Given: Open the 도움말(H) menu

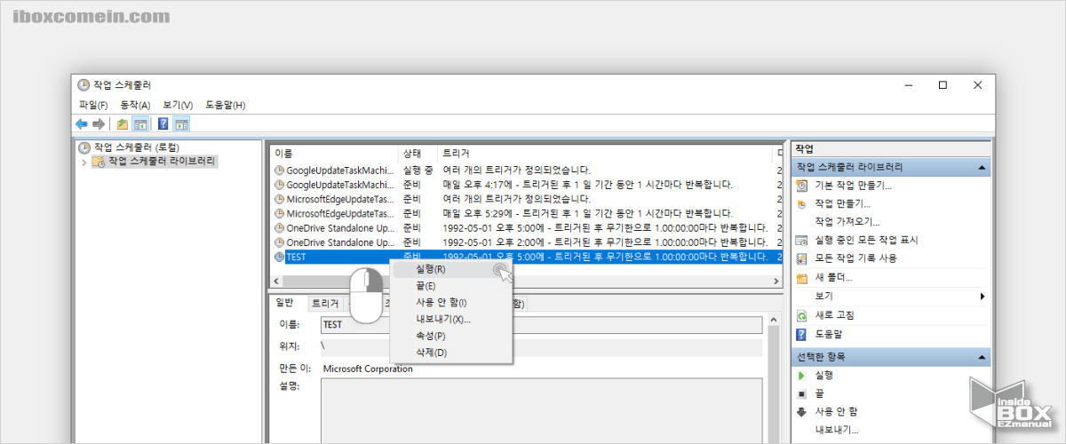Looking at the screenshot, I should coord(226,105).
